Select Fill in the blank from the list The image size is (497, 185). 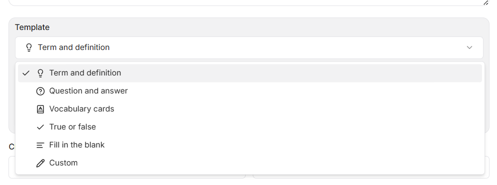point(250,145)
